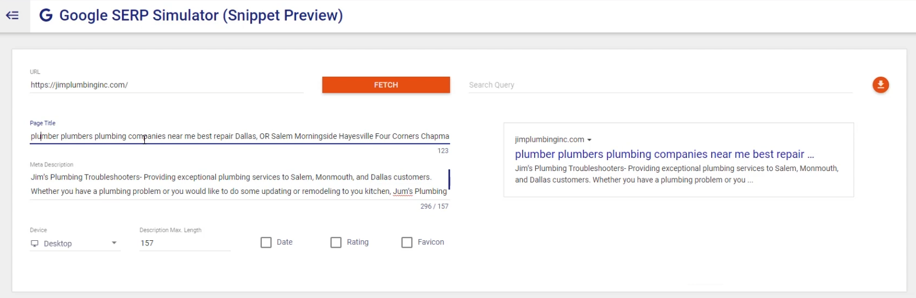Place cursor in the Page Title field
This screenshot has height=298, width=916.
pyautogui.click(x=239, y=137)
